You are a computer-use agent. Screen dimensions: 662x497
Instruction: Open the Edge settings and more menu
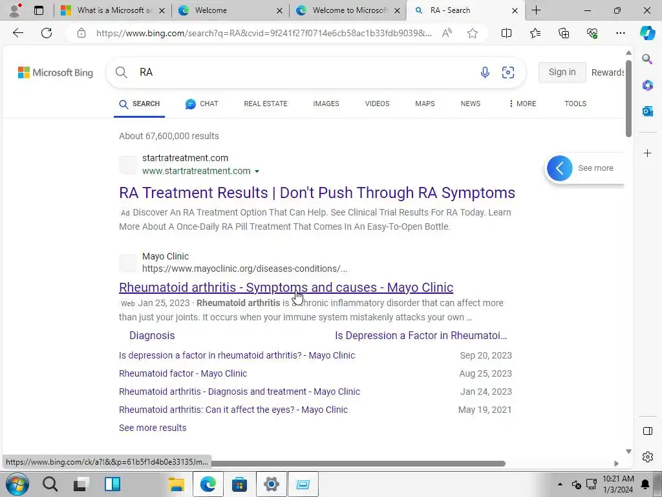(x=620, y=33)
